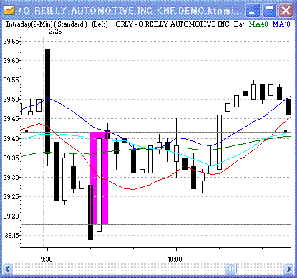Click the 9:30 time axis marker
The image size is (297, 278).
47,259
